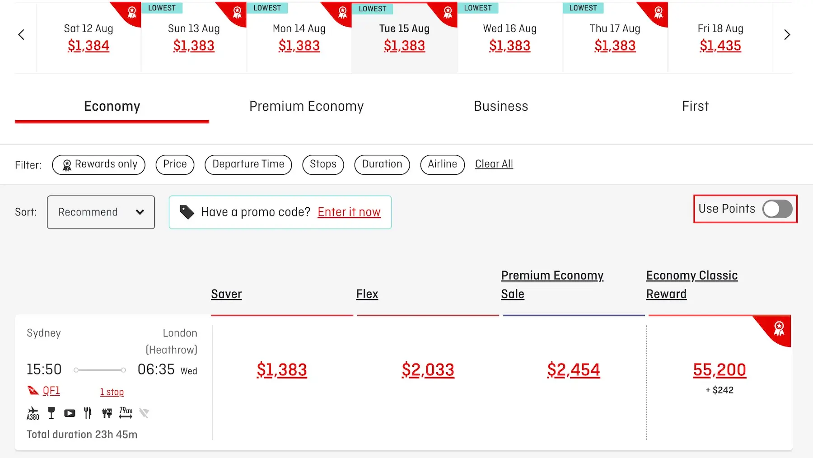This screenshot has width=813, height=458.
Task: Click the A380 aircraft icon
Action: [x=33, y=413]
